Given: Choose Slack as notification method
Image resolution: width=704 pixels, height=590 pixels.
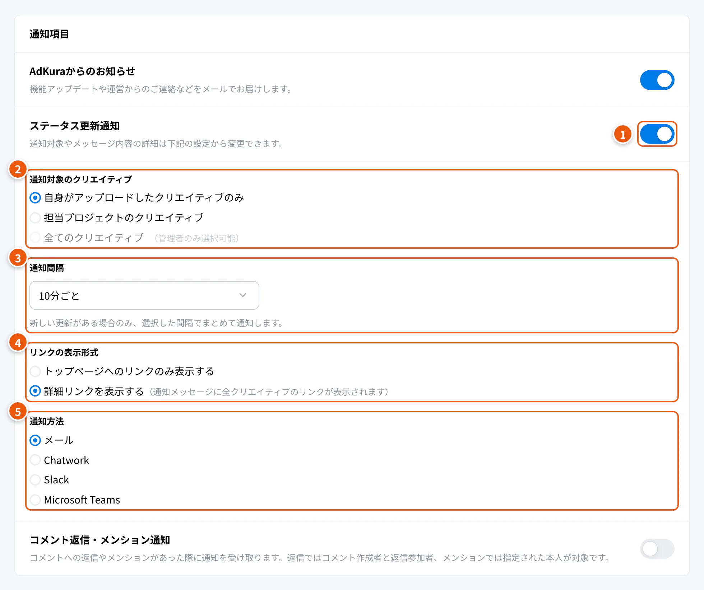Looking at the screenshot, I should (x=35, y=480).
